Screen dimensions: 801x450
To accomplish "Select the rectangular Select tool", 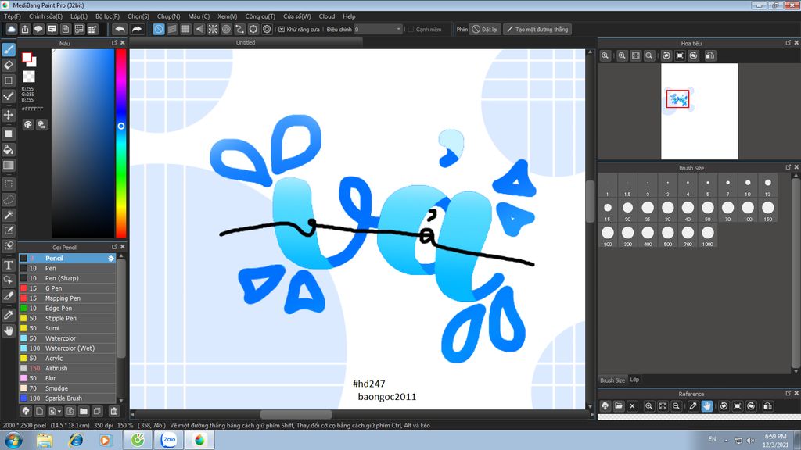I will click(9, 184).
